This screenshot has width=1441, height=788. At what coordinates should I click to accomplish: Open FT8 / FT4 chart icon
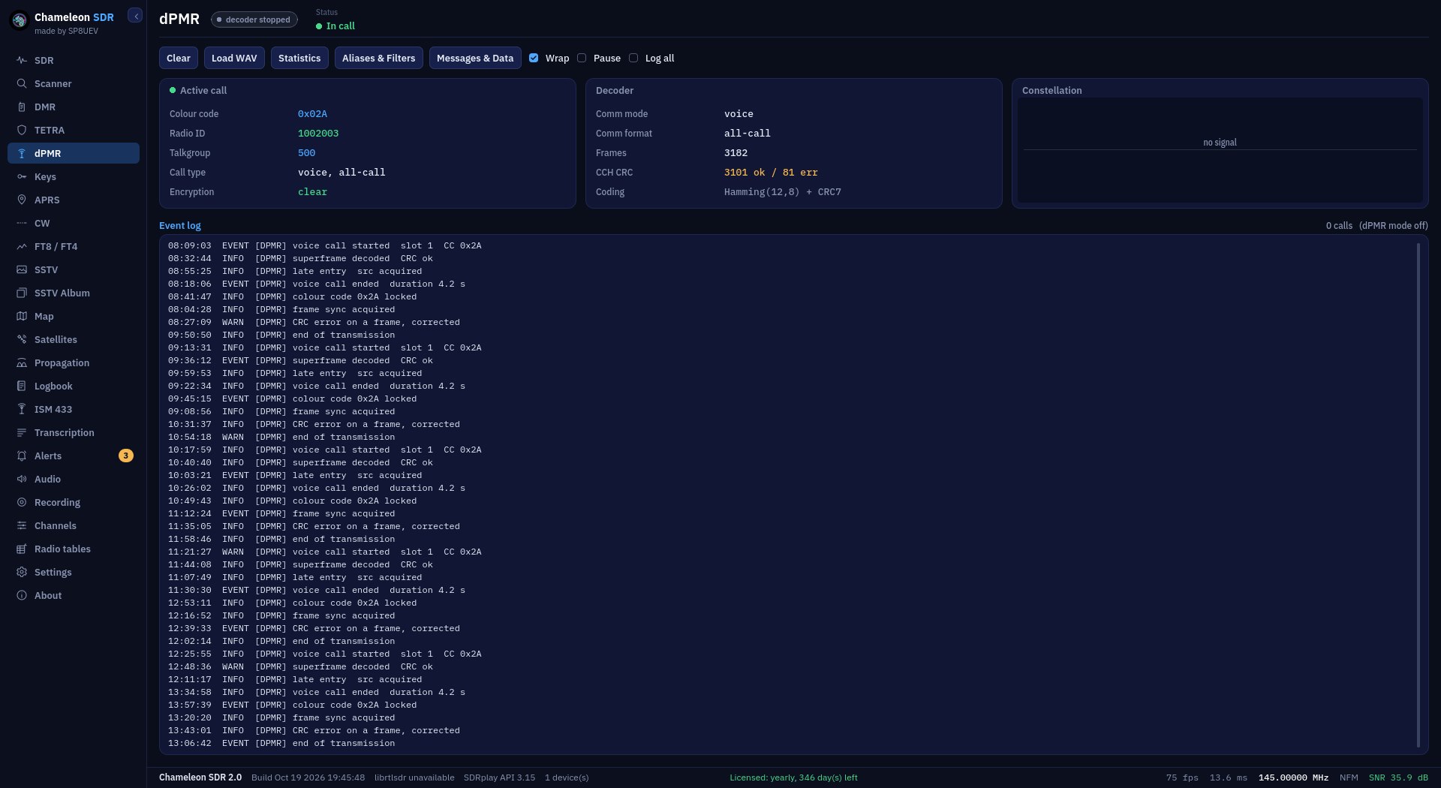click(22, 246)
